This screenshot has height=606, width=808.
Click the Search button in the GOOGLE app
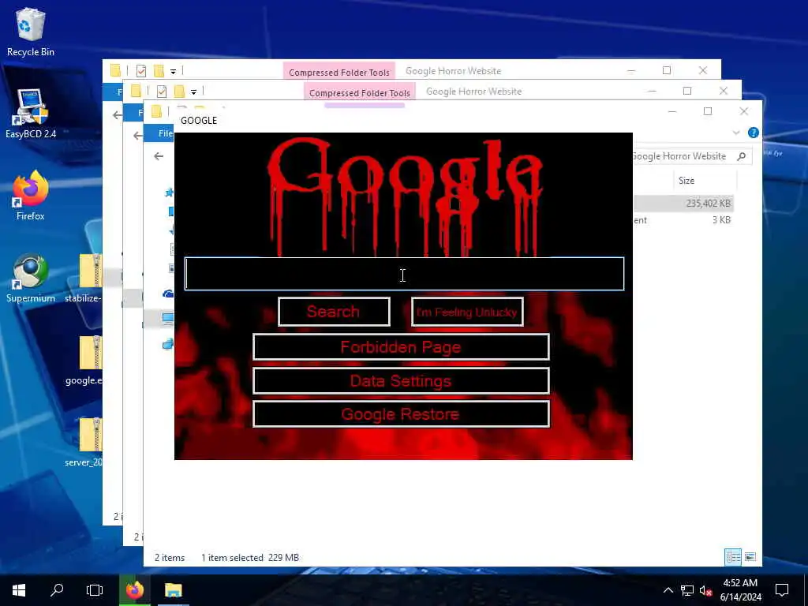[x=334, y=312]
